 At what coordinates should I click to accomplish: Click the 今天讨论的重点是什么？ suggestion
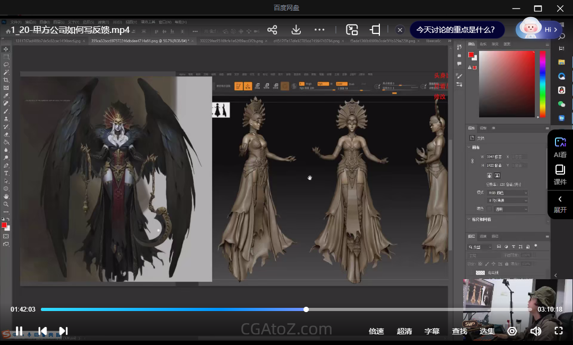(455, 30)
